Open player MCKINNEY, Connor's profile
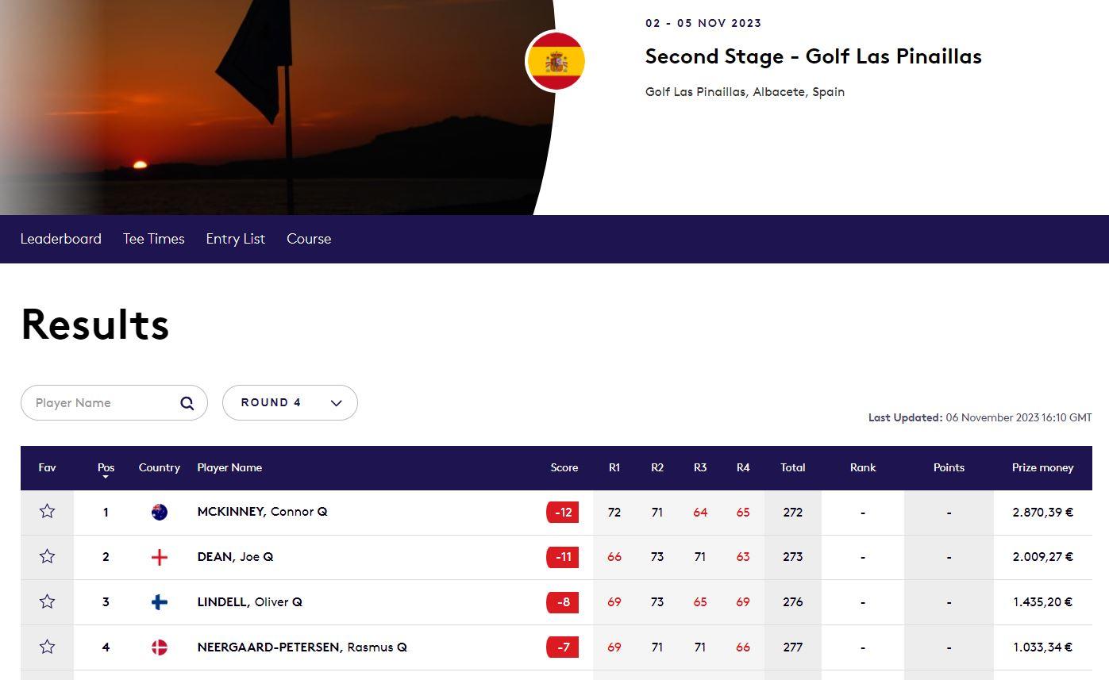 (x=262, y=512)
